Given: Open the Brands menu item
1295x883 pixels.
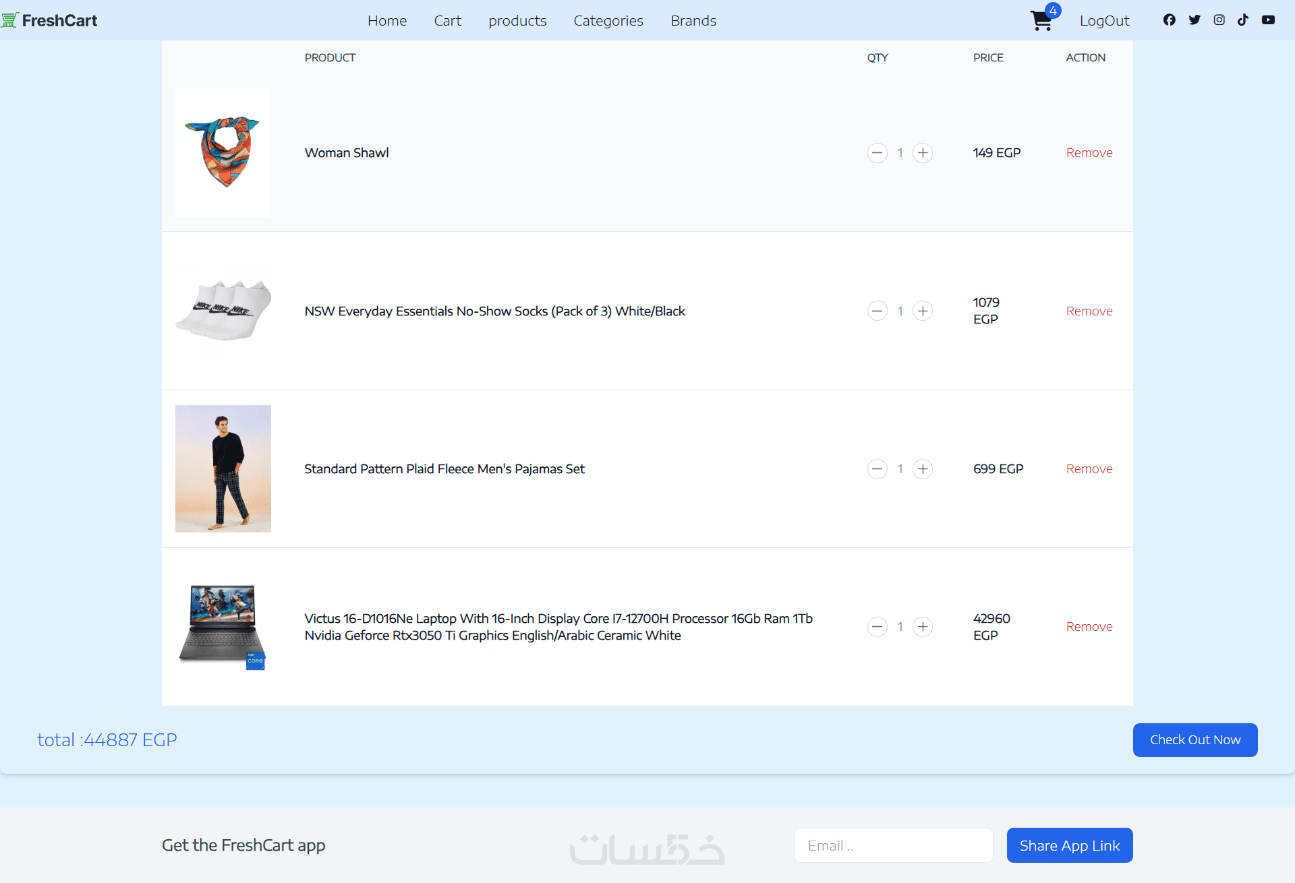Looking at the screenshot, I should pos(693,20).
